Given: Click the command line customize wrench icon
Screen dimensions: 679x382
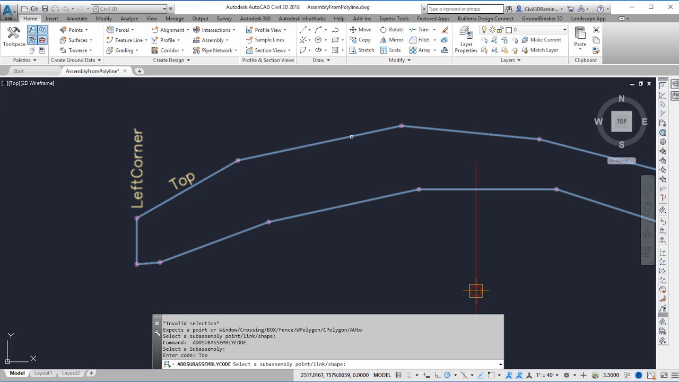Looking at the screenshot, I should pyautogui.click(x=157, y=333).
